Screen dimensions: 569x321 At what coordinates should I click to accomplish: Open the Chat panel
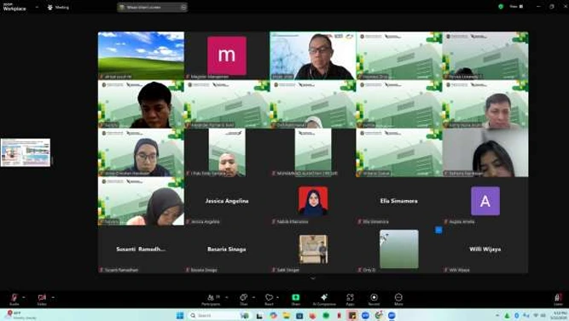point(243,299)
